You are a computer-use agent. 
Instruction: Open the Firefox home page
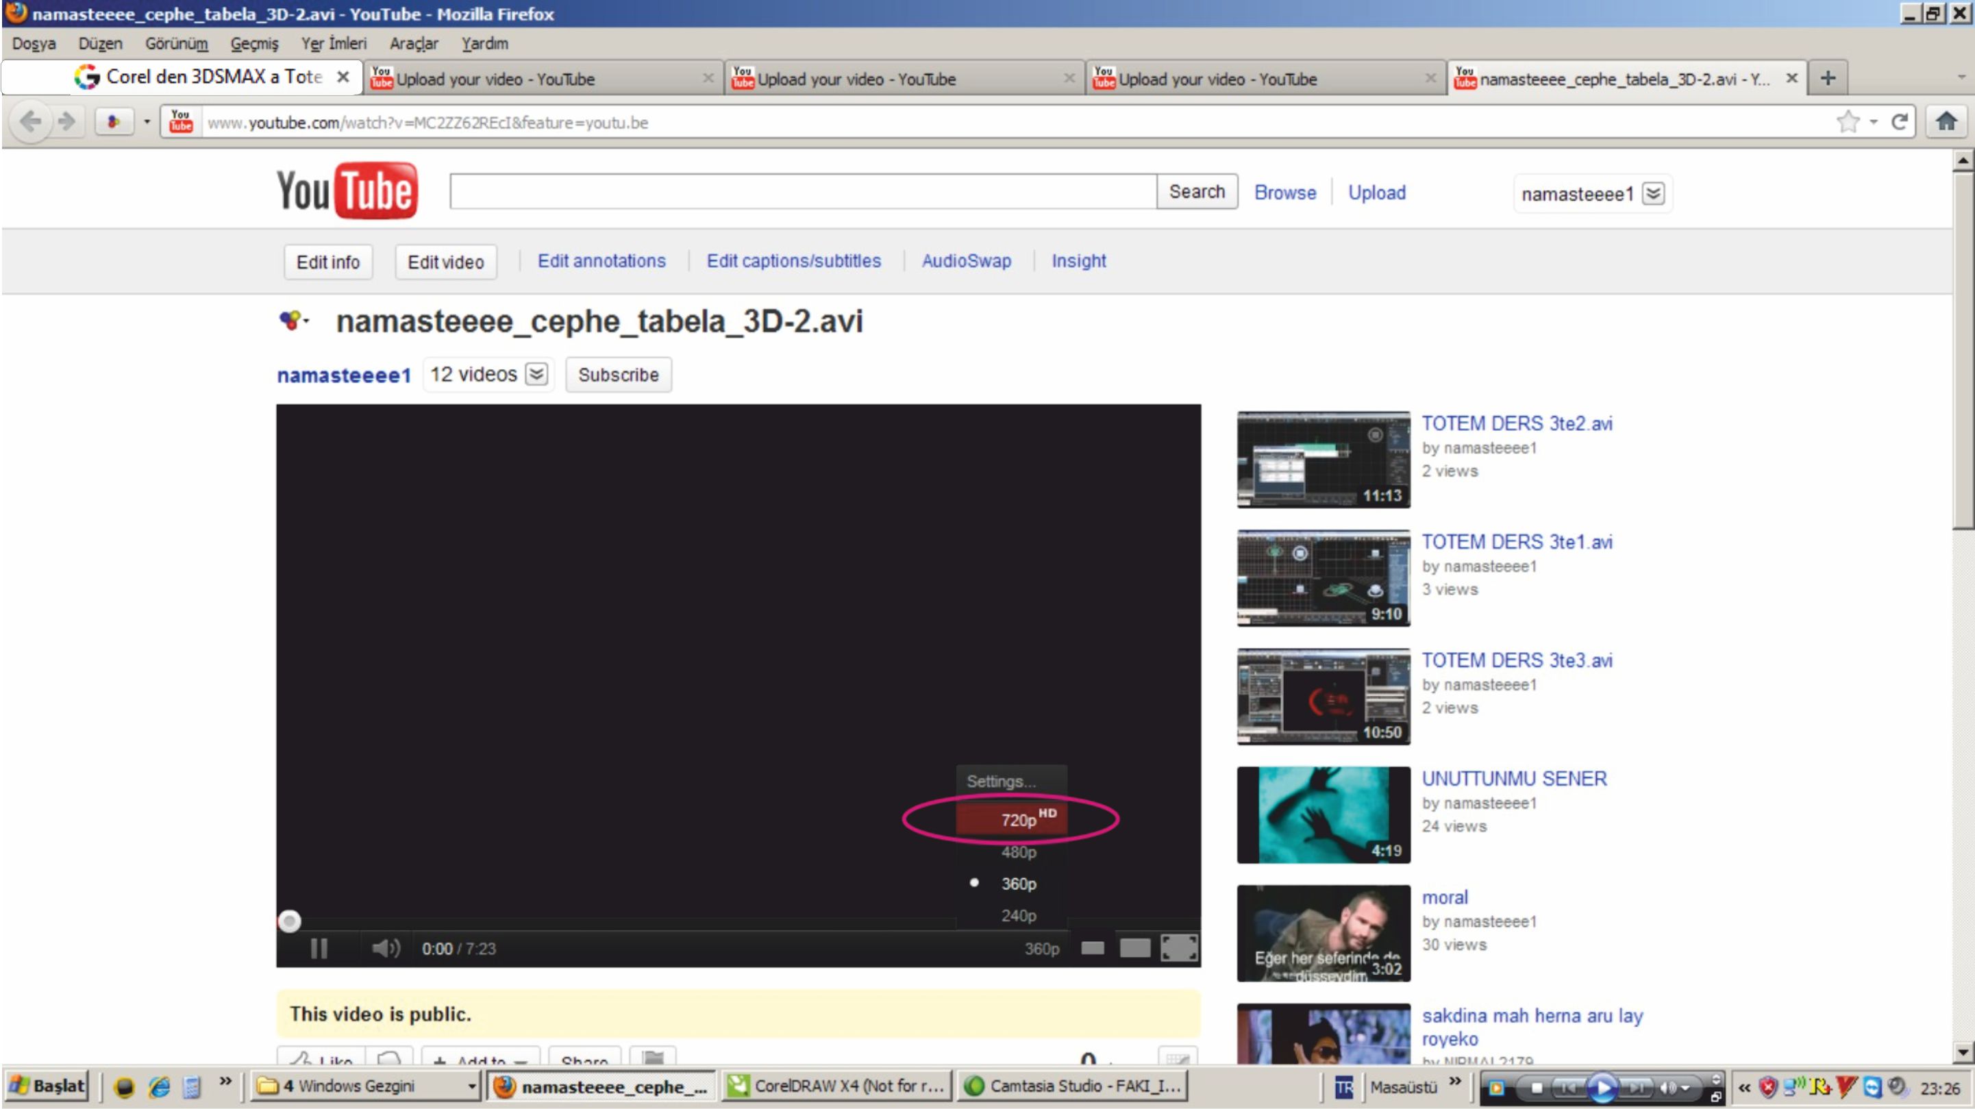(1946, 121)
